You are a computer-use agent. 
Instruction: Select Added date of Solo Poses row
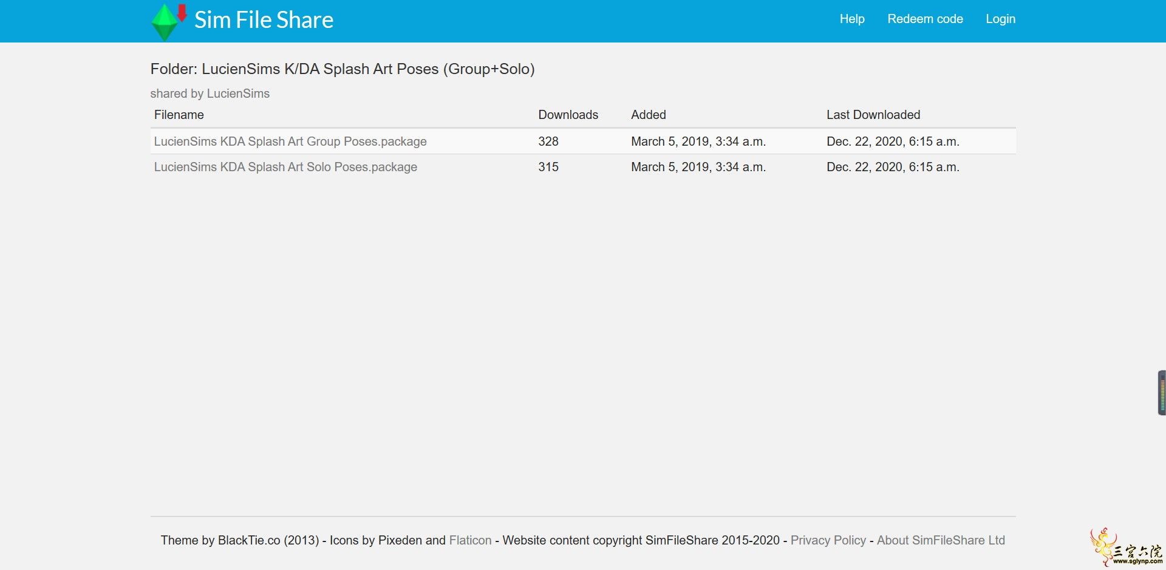698,167
